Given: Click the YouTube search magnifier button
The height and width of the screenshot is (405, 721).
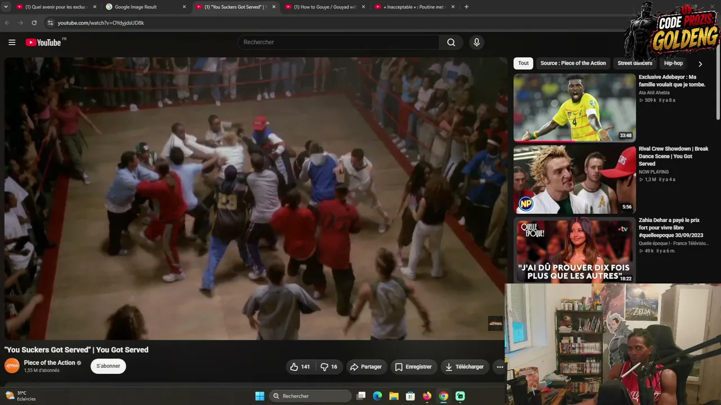Looking at the screenshot, I should [451, 42].
